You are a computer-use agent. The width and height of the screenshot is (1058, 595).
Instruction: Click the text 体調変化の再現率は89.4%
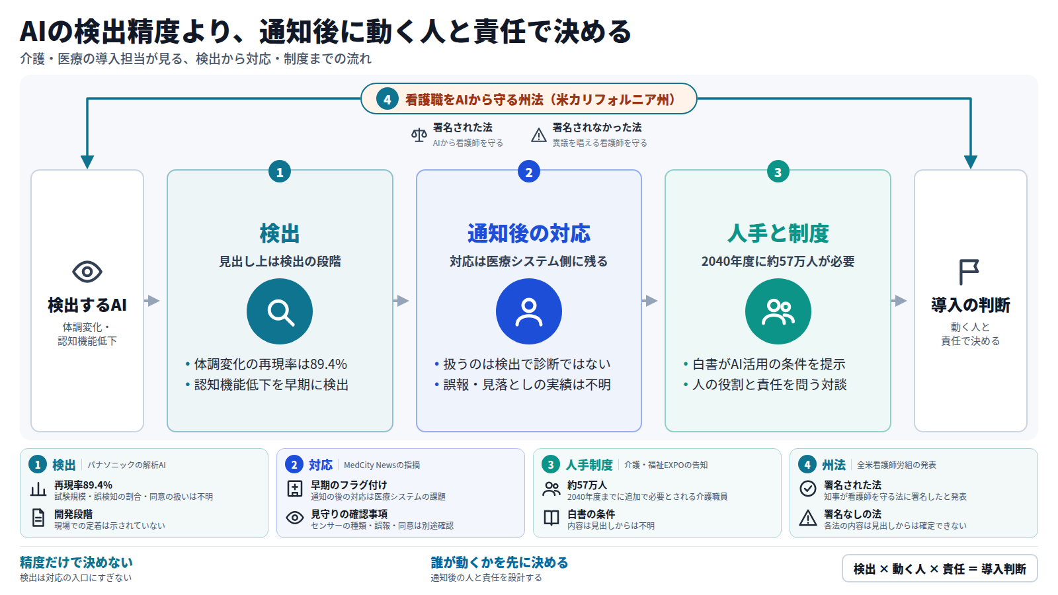click(270, 364)
